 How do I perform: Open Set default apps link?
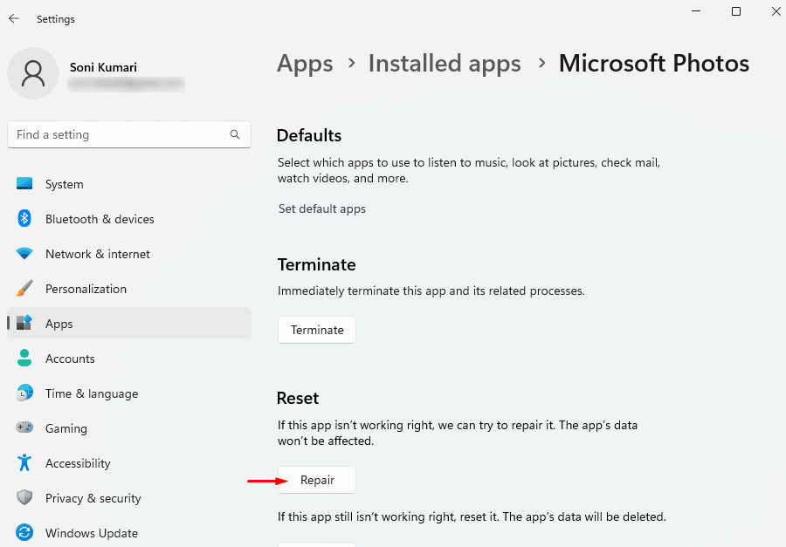(321, 209)
